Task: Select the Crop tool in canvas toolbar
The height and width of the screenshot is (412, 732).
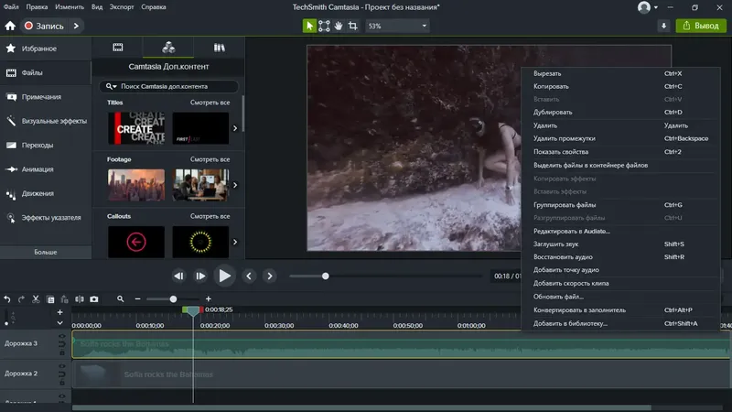Action: (x=353, y=26)
